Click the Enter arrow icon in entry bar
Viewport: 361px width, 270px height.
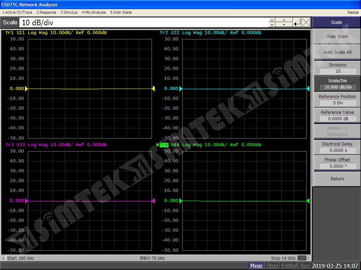[x=297, y=22]
